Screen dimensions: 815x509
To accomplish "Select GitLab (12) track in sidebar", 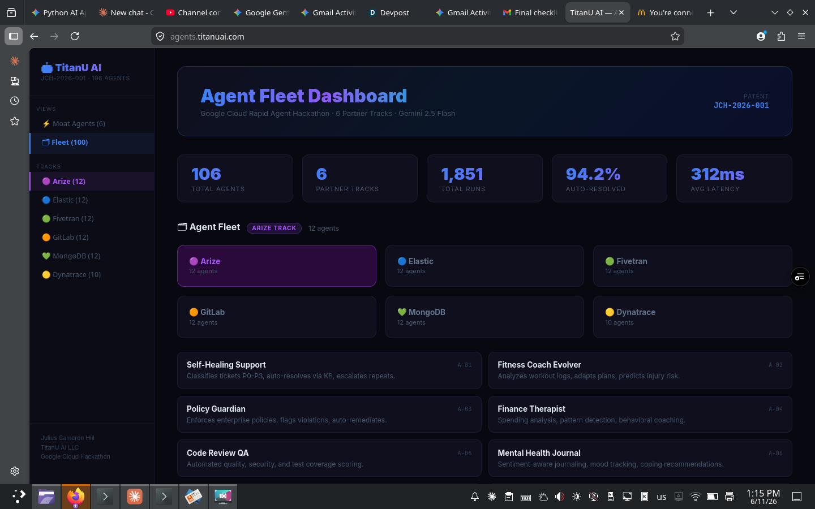I will [92, 238].
